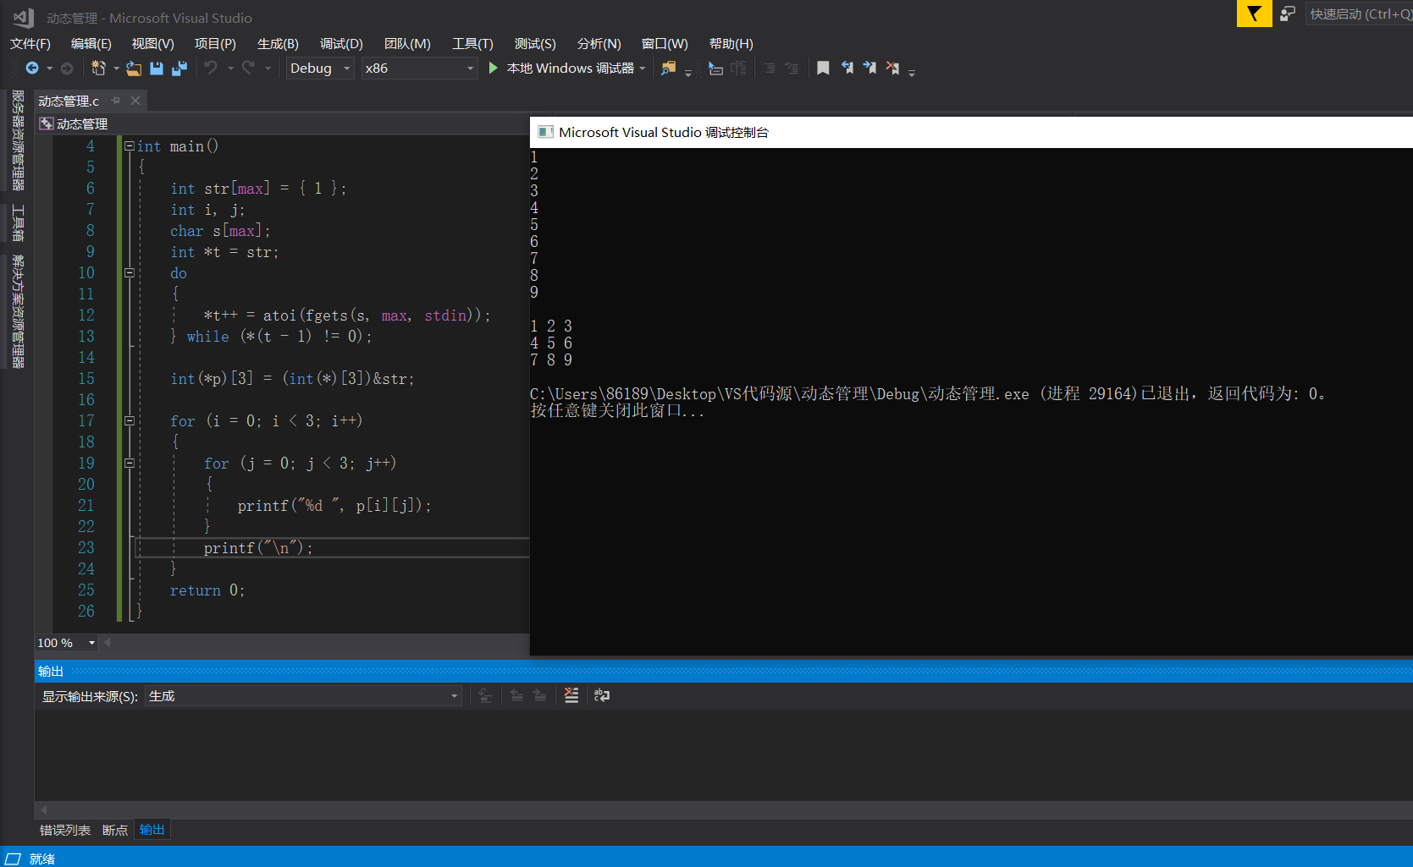Collapse the outer for loop at line 17
1413x867 pixels.
click(x=130, y=421)
